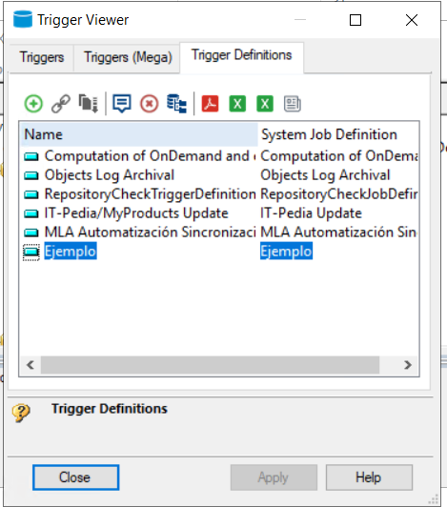Image resolution: width=447 pixels, height=507 pixels.
Task: Click the horizontal scrollbar left arrow
Action: point(30,365)
